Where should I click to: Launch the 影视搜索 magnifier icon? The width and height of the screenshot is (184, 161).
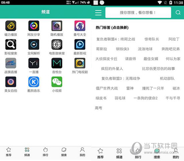[11, 45]
